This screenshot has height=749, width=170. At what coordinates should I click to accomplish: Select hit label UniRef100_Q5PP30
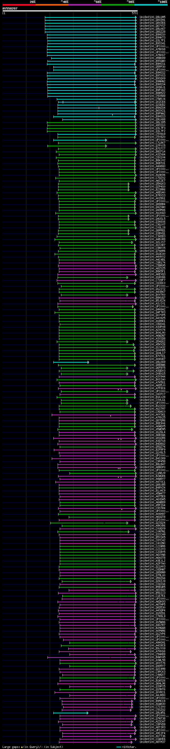[x=152, y=67]
